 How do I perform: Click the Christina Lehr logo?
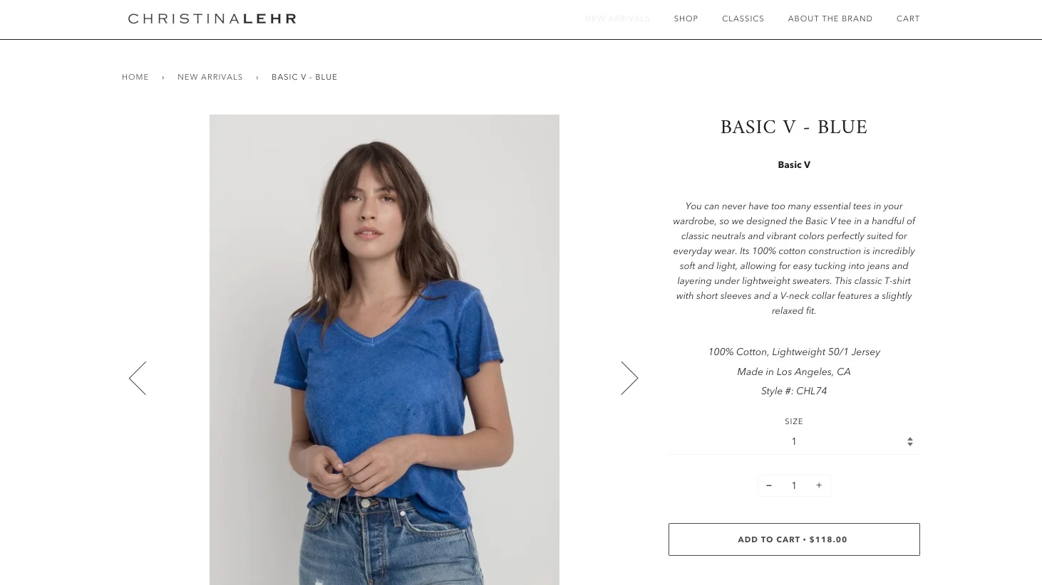[212, 19]
